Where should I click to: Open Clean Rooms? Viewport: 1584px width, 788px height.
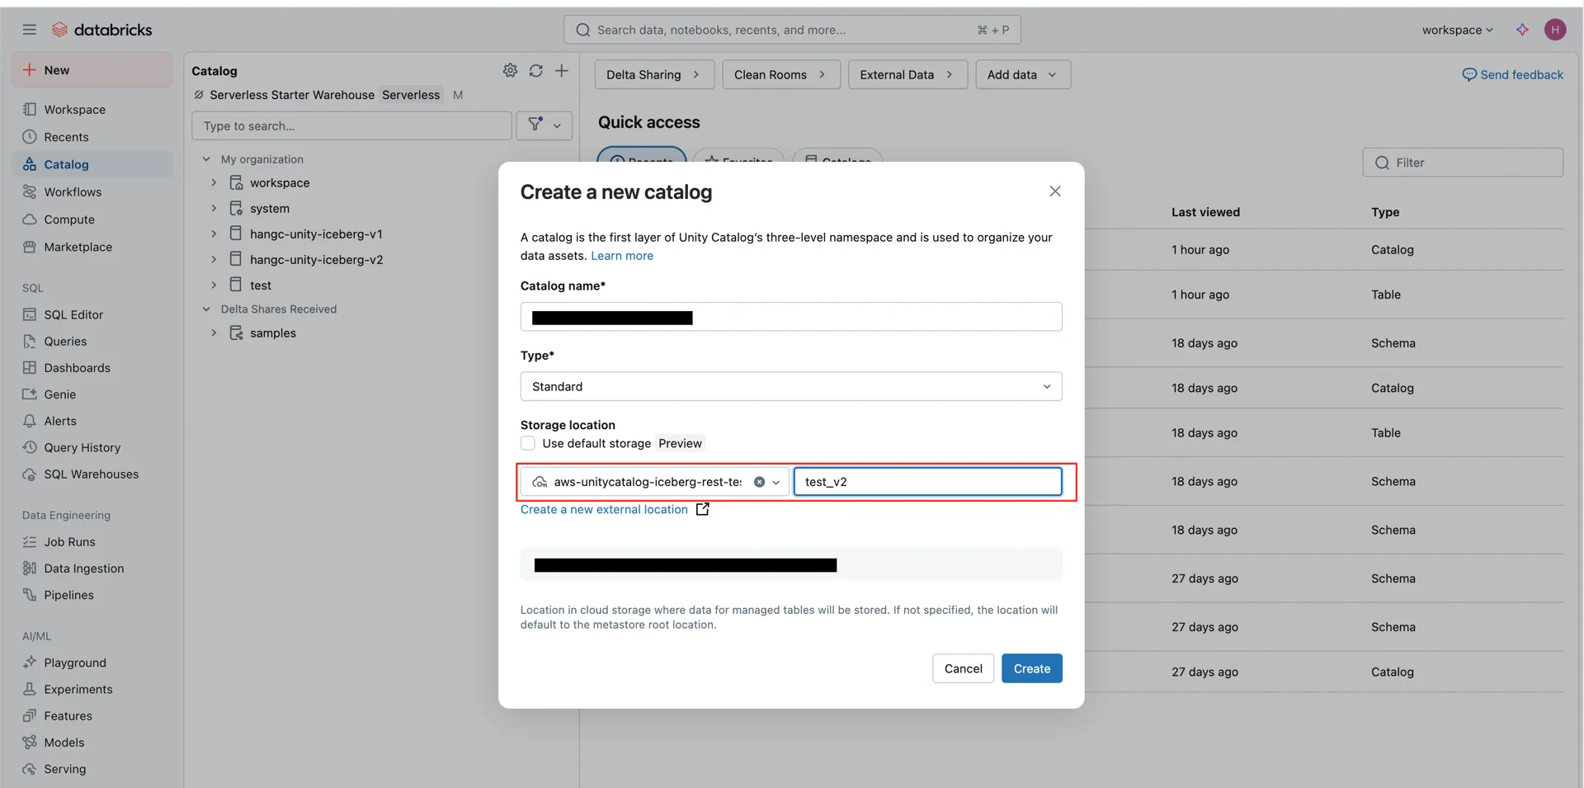click(780, 74)
